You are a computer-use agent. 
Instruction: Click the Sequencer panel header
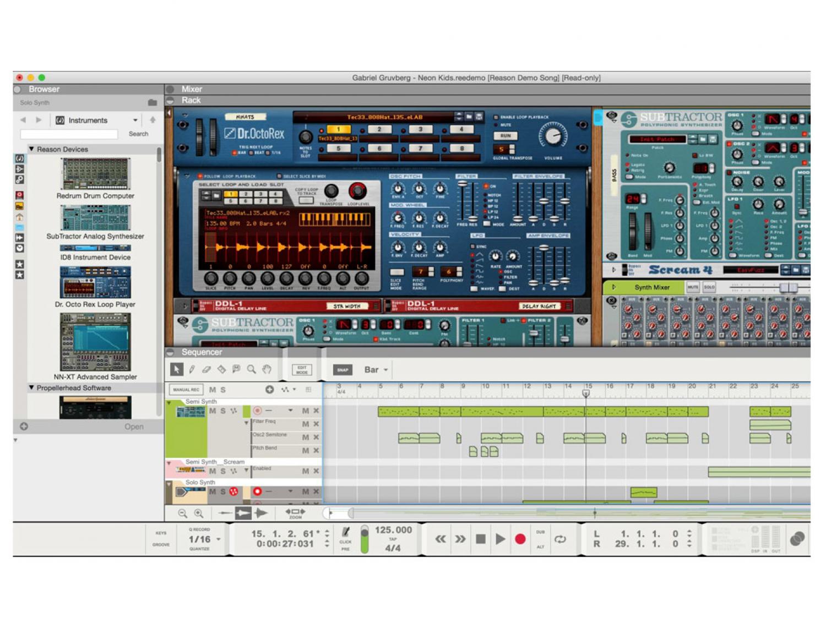202,352
